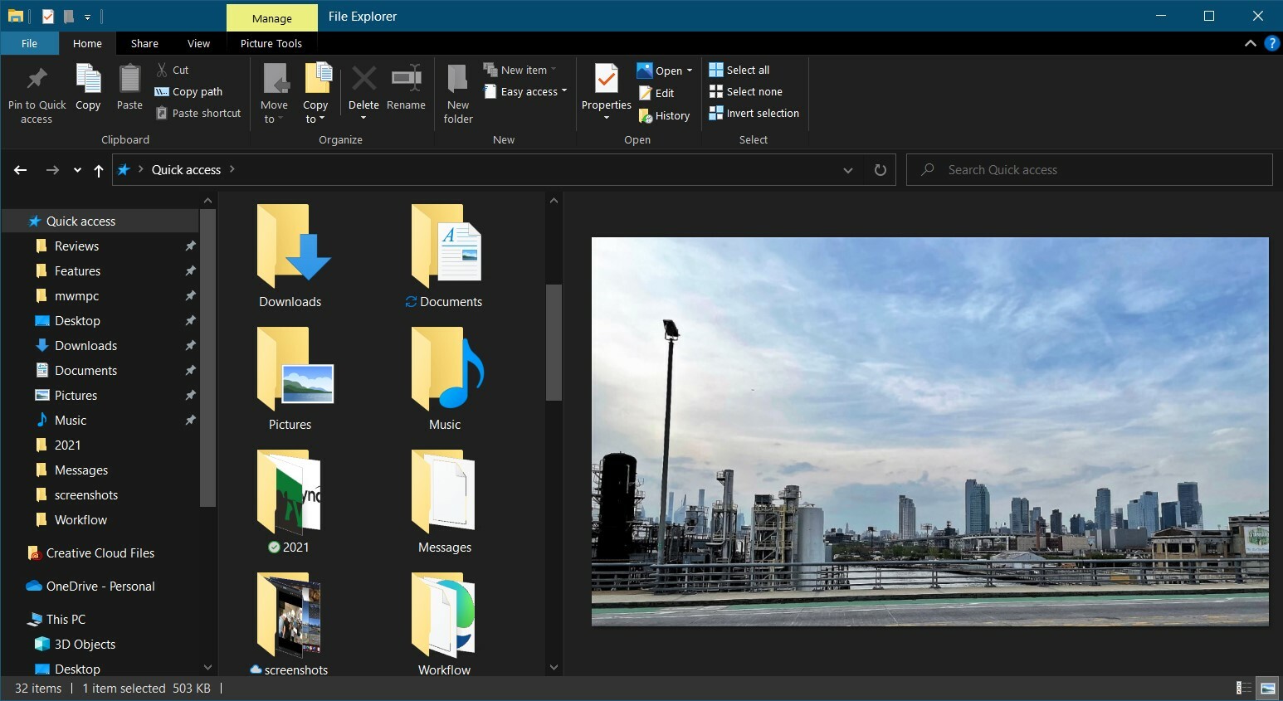This screenshot has height=701, width=1283.
Task: Switch to the Home ribbon tab
Action: click(87, 43)
